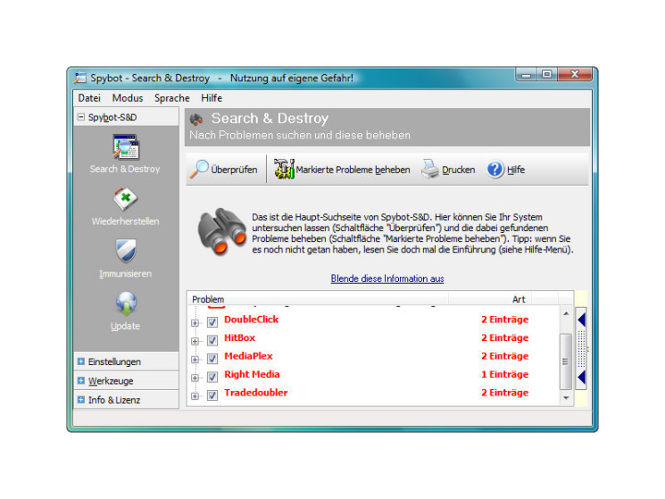The height and width of the screenshot is (499, 665).
Task: Click the lower blue arrow on side panel
Action: pos(581,377)
